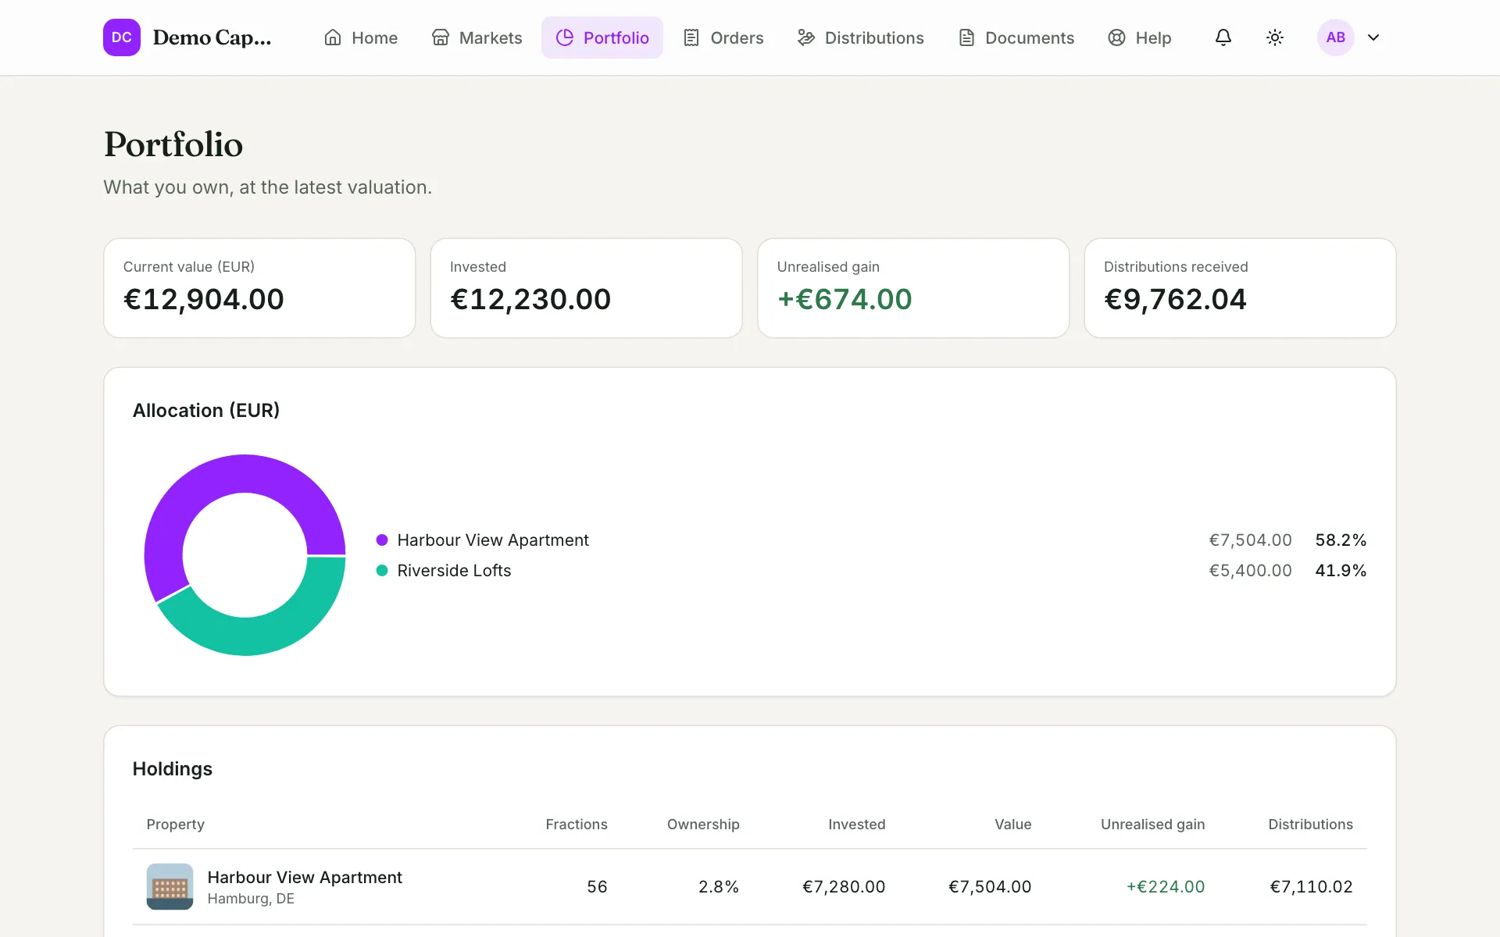Click the Home house icon
Viewport: 1500px width, 937px height.
(x=333, y=37)
